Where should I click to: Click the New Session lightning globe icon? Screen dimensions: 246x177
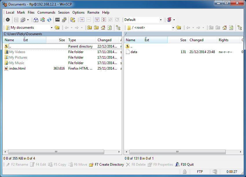(x=169, y=20)
